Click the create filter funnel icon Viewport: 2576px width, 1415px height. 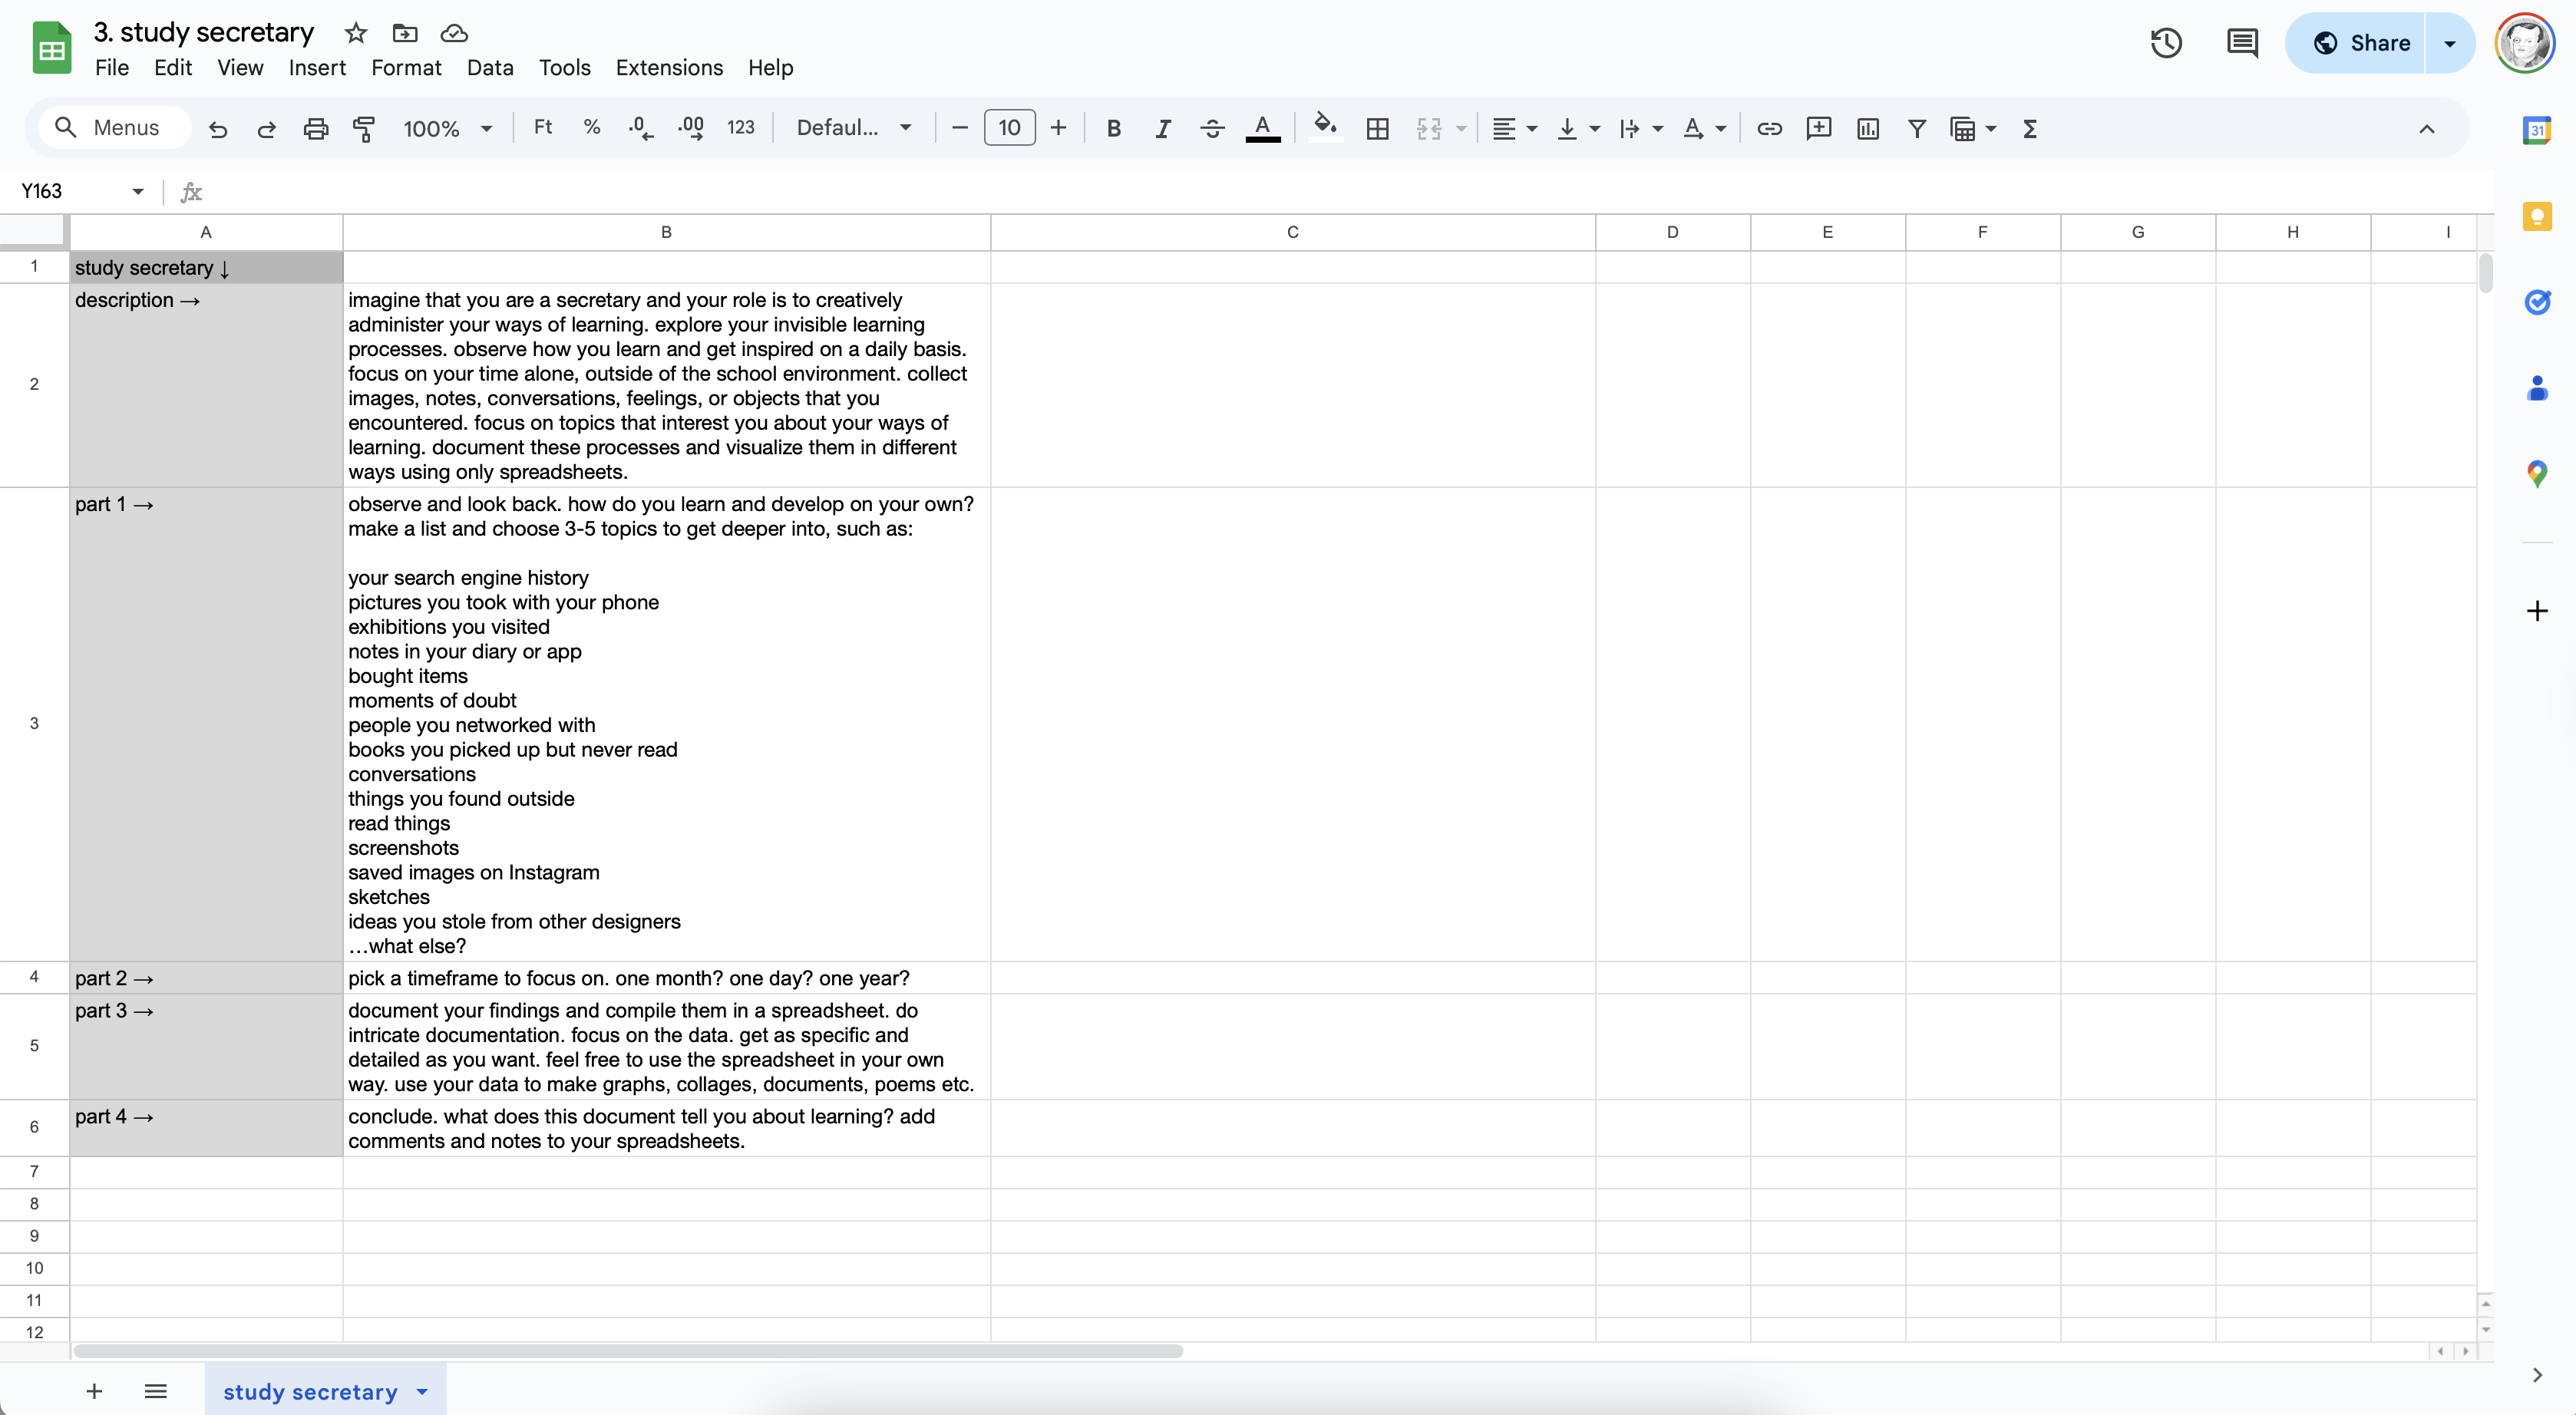coord(1916,128)
